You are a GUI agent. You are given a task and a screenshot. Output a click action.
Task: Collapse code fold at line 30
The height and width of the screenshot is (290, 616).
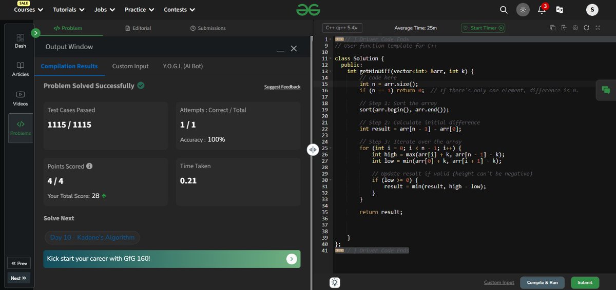point(331,180)
